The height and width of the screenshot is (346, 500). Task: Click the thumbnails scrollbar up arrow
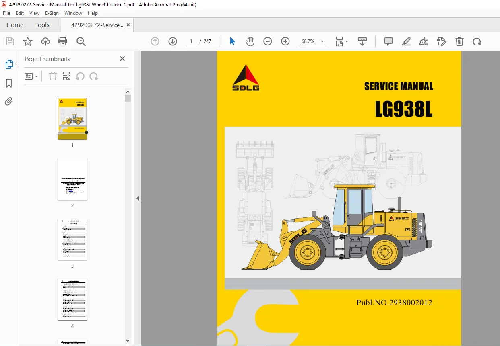click(128, 91)
